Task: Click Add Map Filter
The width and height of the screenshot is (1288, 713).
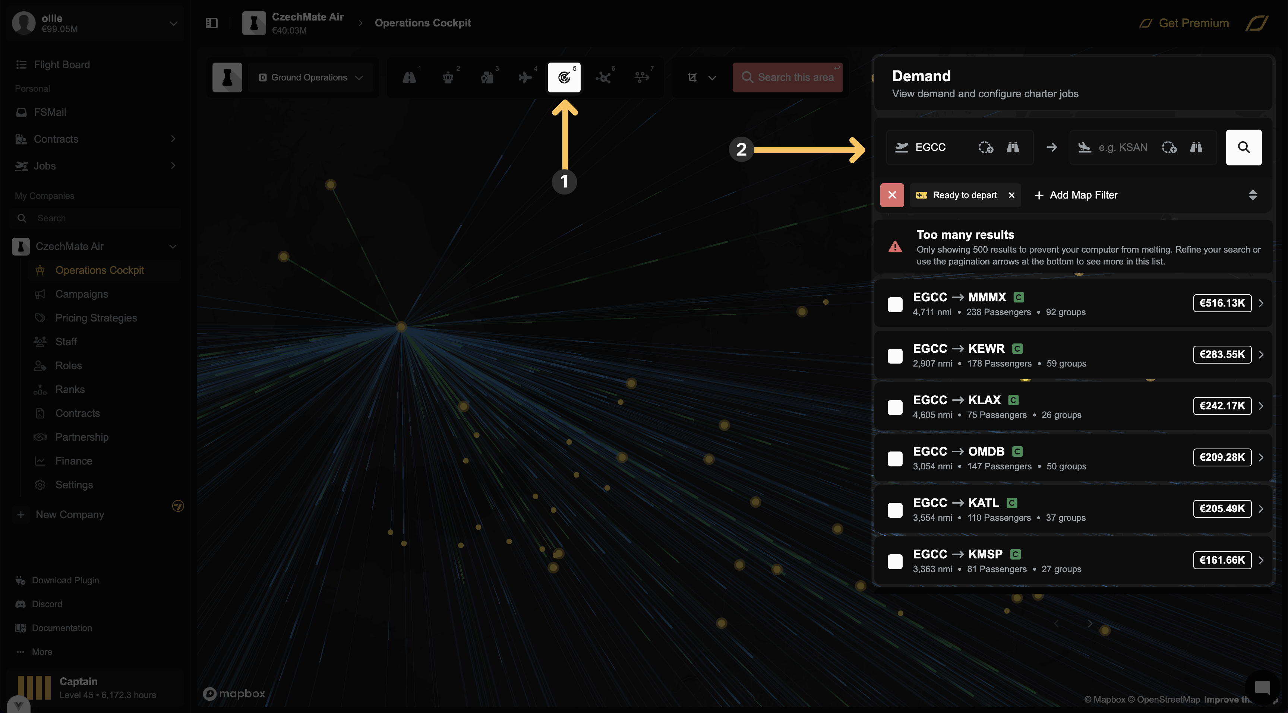Action: point(1076,195)
